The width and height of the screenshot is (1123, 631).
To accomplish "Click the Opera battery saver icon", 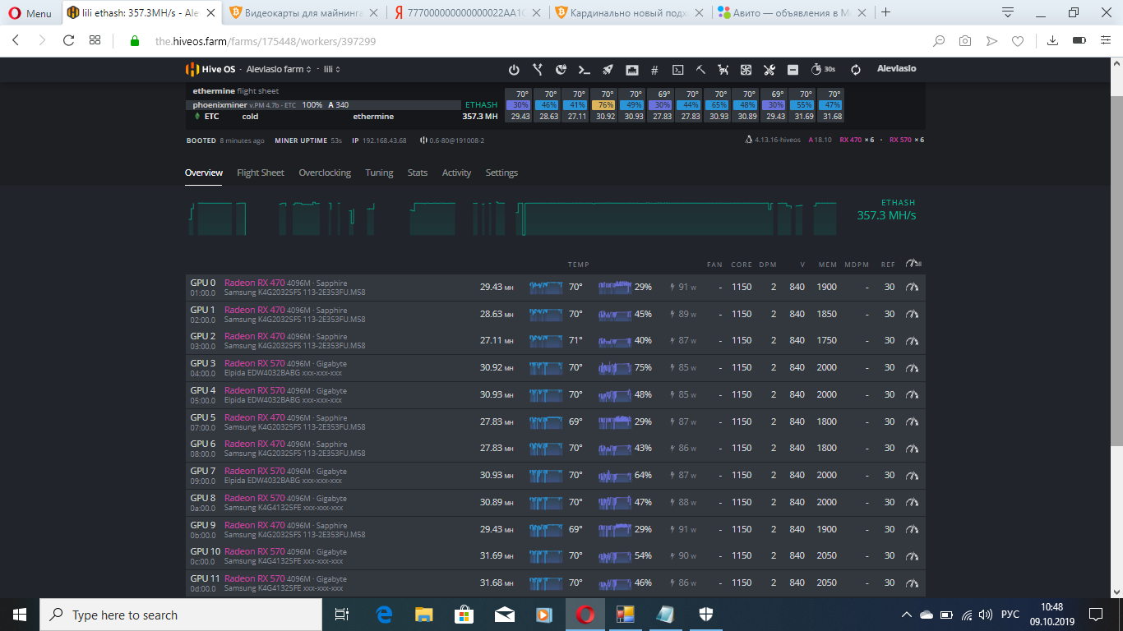I will pyautogui.click(x=1078, y=40).
